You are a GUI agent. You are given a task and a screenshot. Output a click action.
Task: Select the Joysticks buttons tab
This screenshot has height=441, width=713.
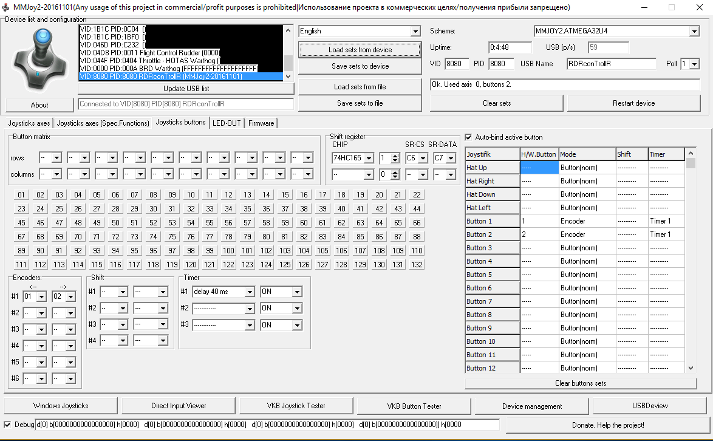tap(180, 122)
